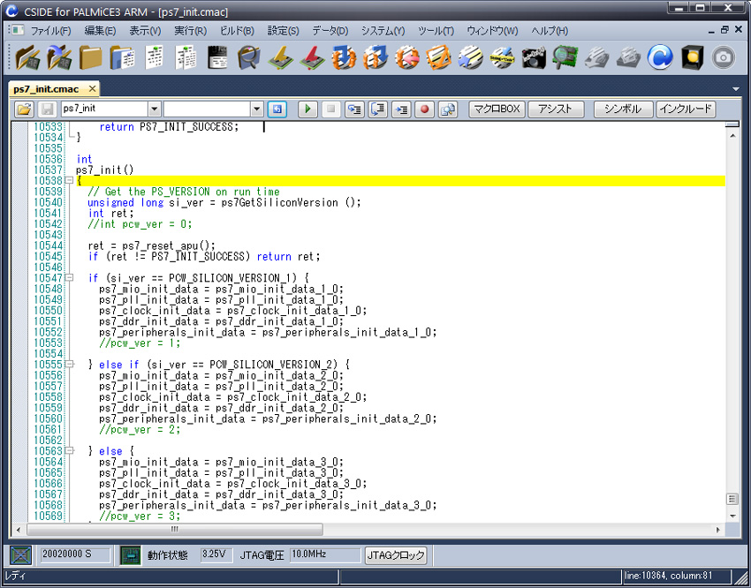Click the green chip operating-state icon in the status bar
Screen dimensions: 751x588
click(x=130, y=555)
